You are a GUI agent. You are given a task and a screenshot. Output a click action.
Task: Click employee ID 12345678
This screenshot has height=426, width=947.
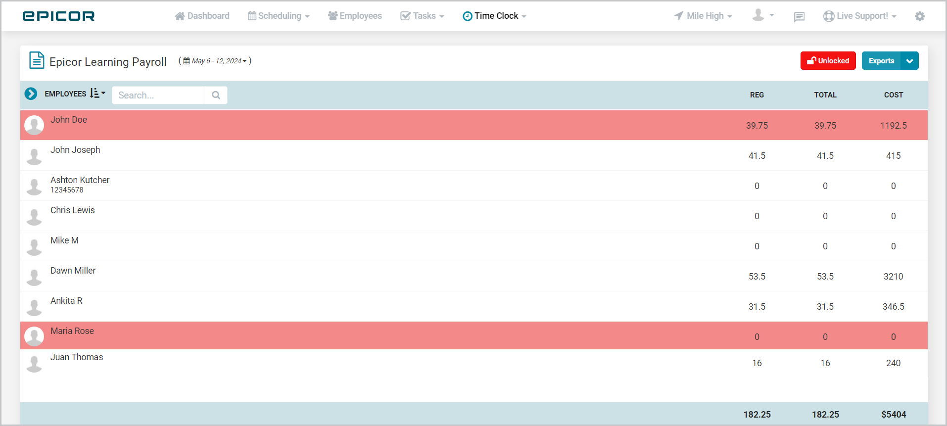(x=67, y=190)
